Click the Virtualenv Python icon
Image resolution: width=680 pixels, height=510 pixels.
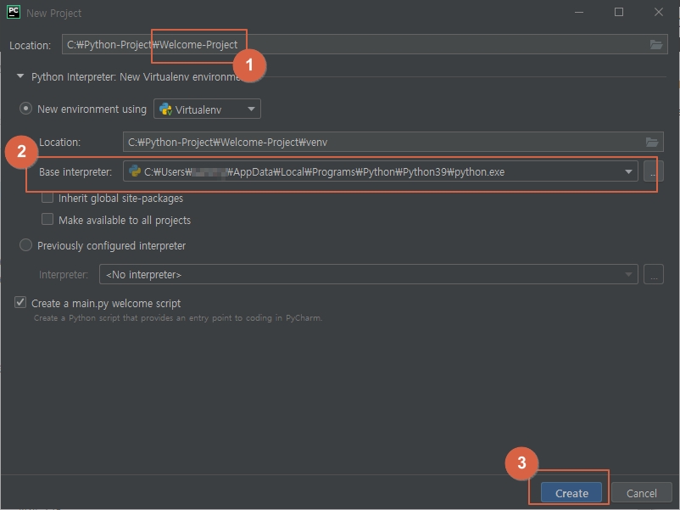165,109
